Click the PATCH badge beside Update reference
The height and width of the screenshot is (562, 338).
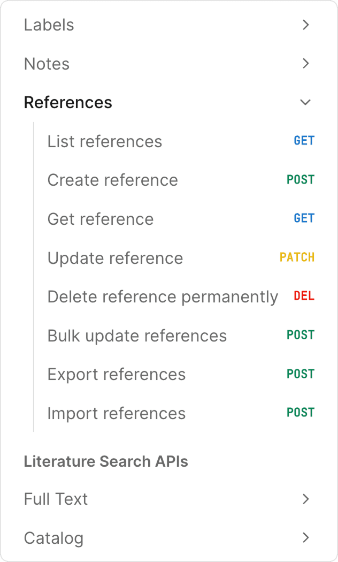pyautogui.click(x=297, y=257)
